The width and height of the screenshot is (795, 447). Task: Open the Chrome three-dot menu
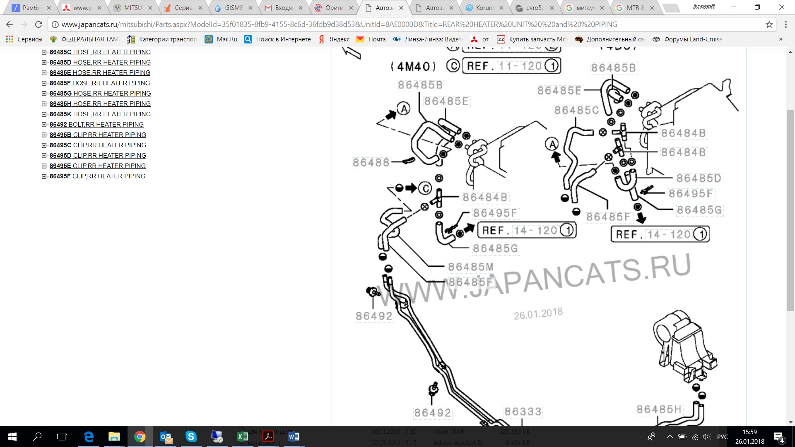coord(785,24)
